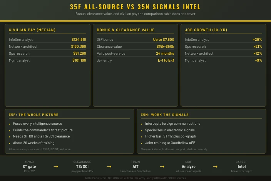The height and width of the screenshot is (181, 271).
Task: Click the AIT step in the pipeline
Action: coord(135,167)
